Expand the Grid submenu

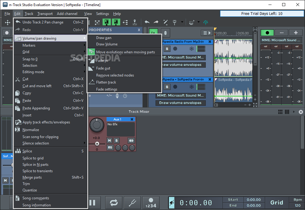click(x=51, y=52)
